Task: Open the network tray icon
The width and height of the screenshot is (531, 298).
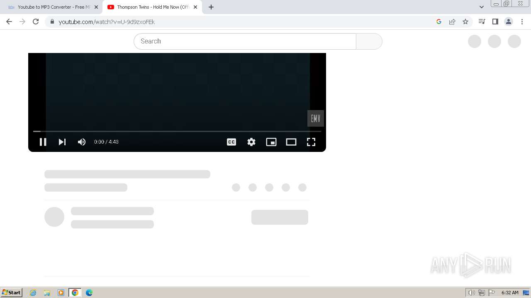Action: tap(482, 293)
